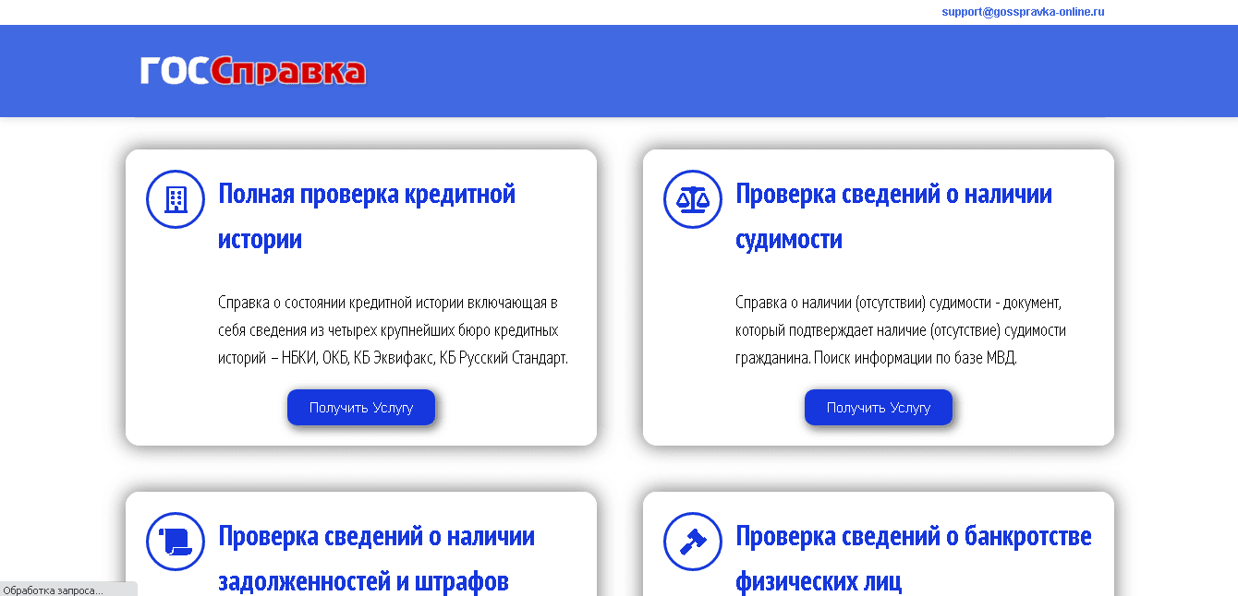The image size is (1238, 596).
Task: Click 'Получить Услугу' on credit history card
Action: click(x=360, y=407)
